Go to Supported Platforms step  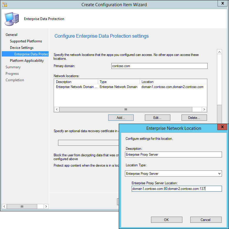coord(26,41)
